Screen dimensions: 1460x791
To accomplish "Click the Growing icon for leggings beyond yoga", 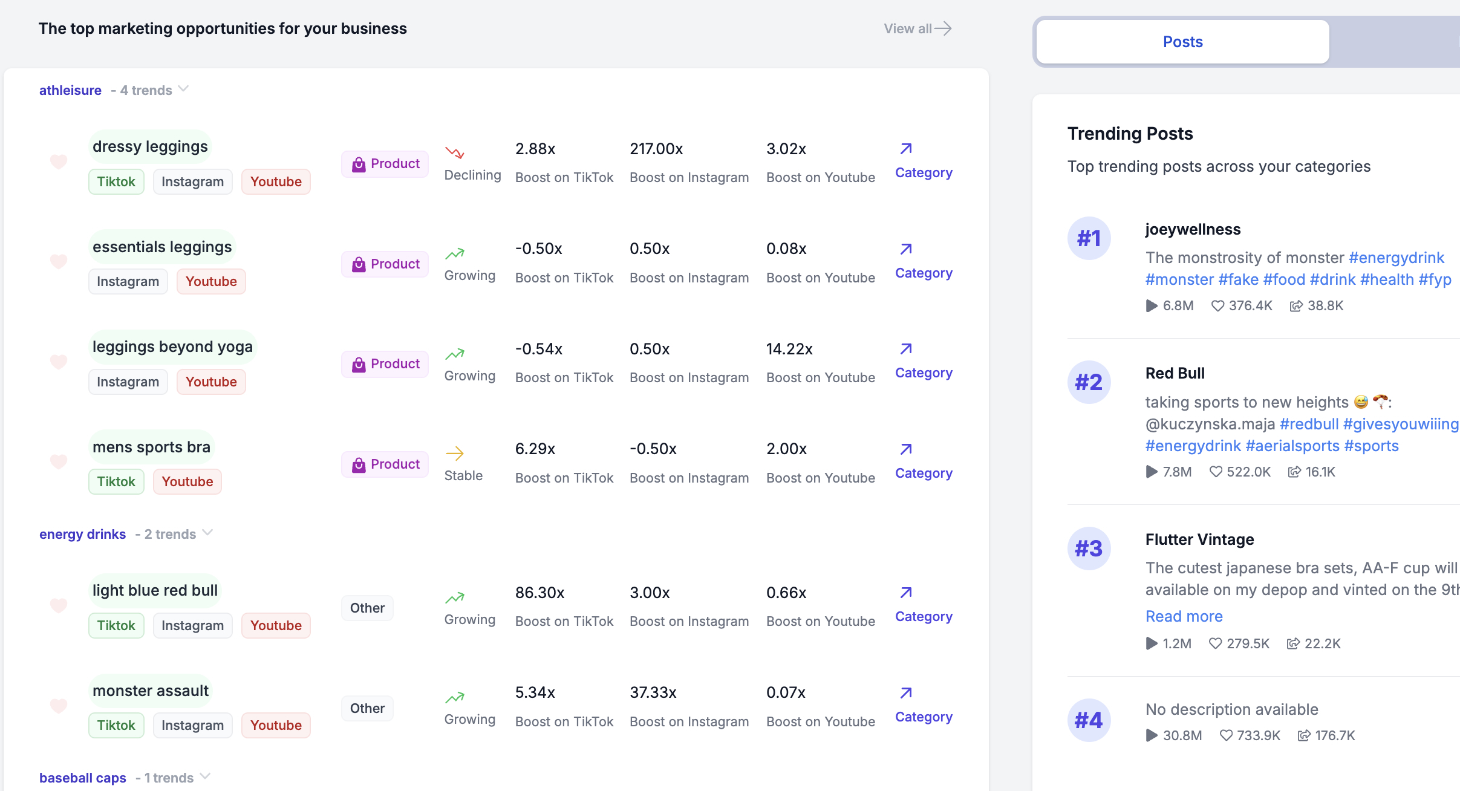I will (x=455, y=353).
